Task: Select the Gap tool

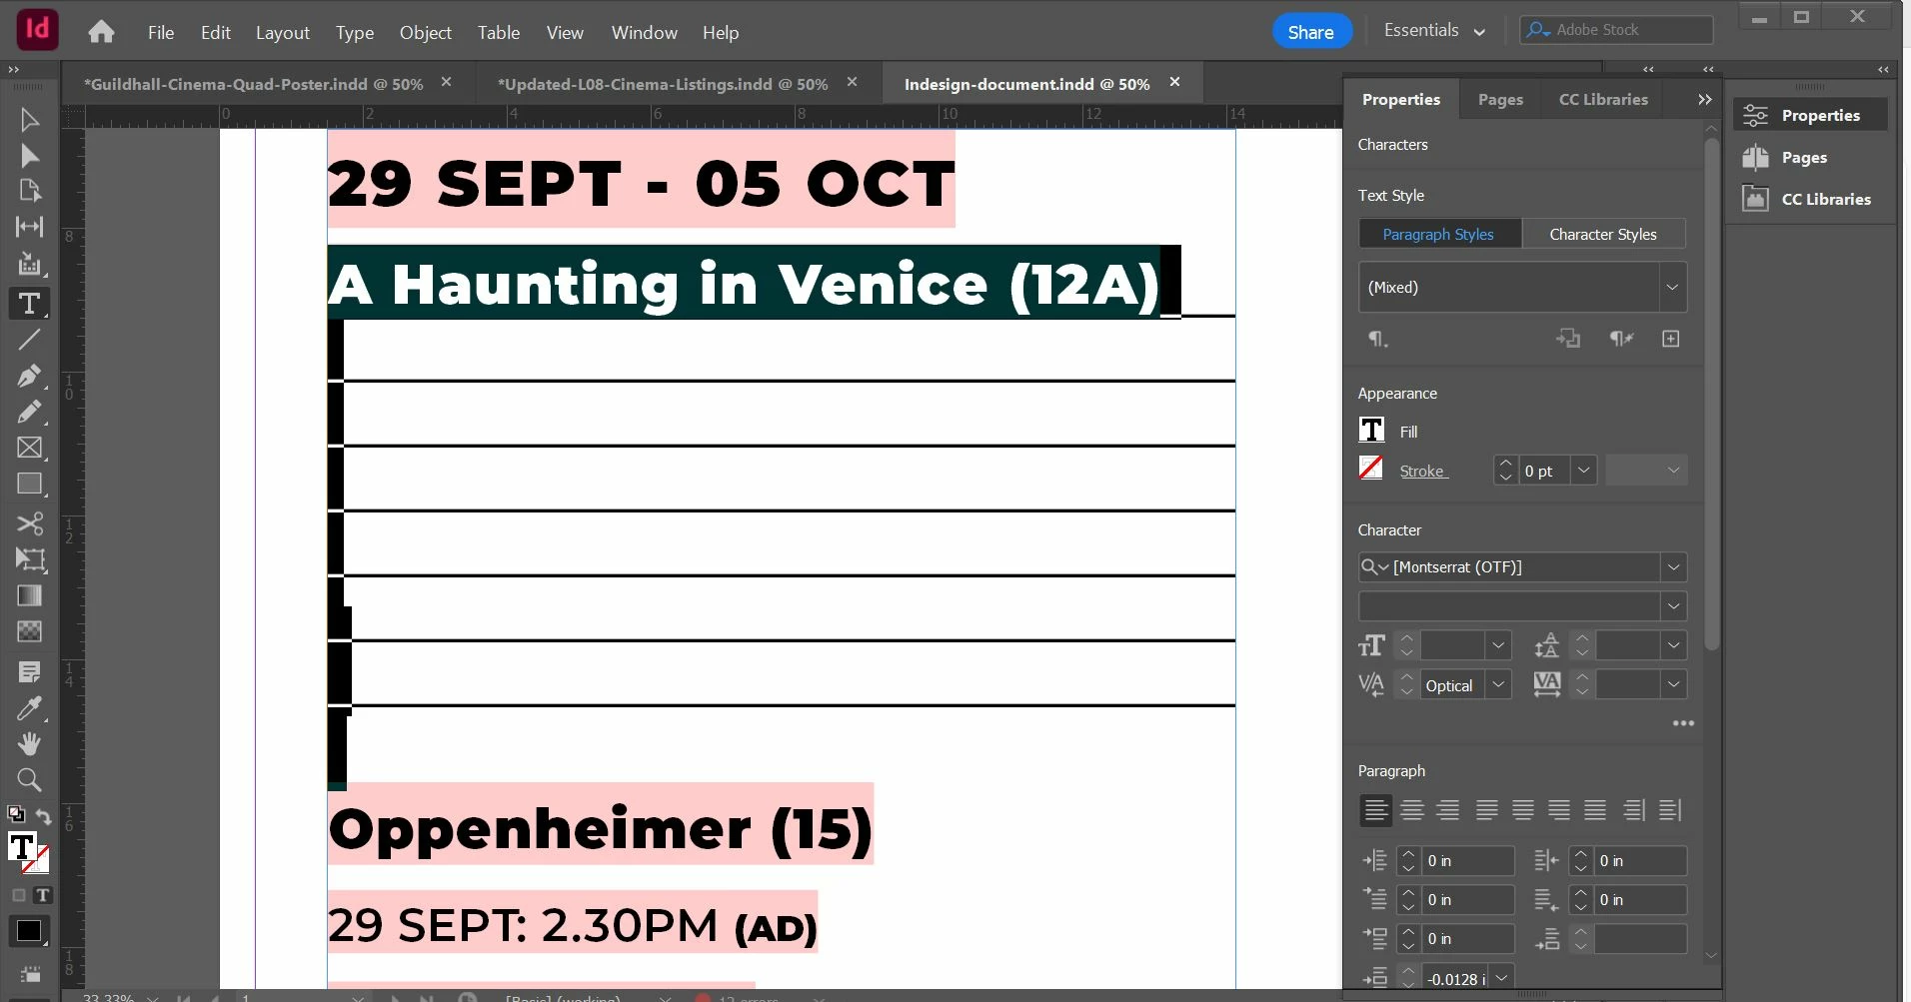Action: point(29,227)
